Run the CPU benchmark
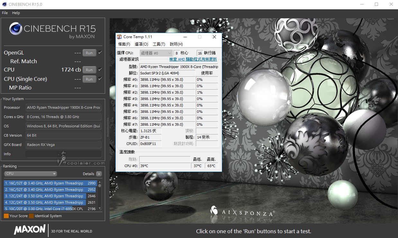This screenshot has width=398, height=238. pos(89,70)
